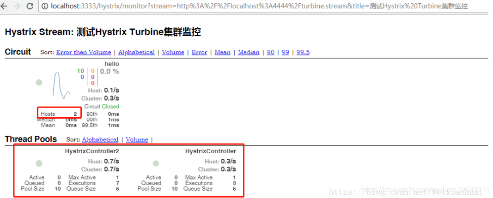Sort thread pools by Volume
This screenshot has height=198, width=493.
tap(137, 139)
